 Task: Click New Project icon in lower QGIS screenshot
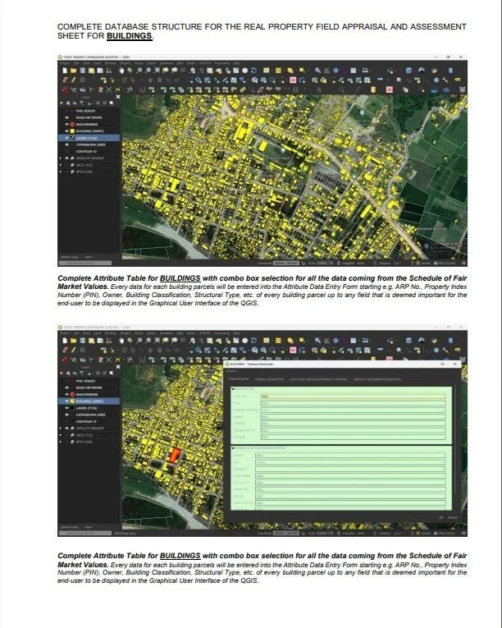[x=65, y=341]
